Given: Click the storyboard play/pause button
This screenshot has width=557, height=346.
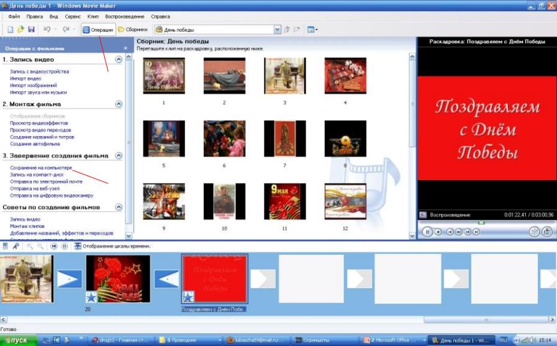Looking at the screenshot, I should pos(65,246).
